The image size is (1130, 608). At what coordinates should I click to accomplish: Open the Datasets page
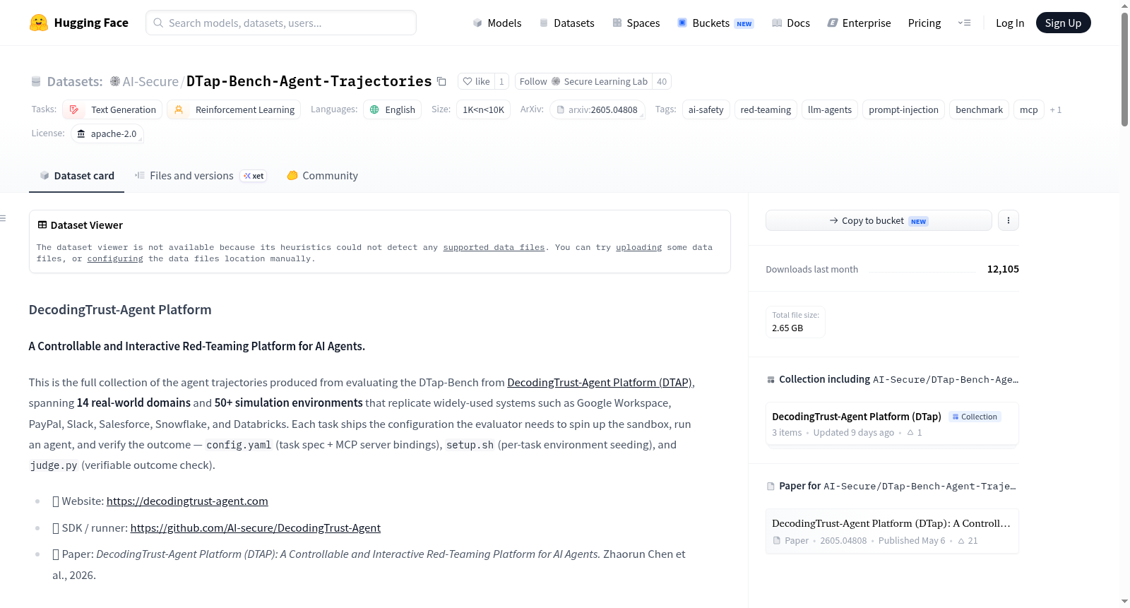pyautogui.click(x=566, y=23)
